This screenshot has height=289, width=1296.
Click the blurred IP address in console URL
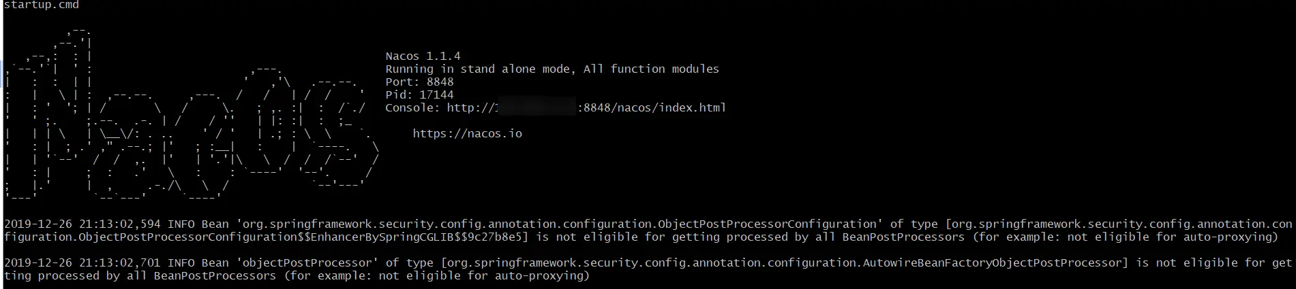pos(536,107)
